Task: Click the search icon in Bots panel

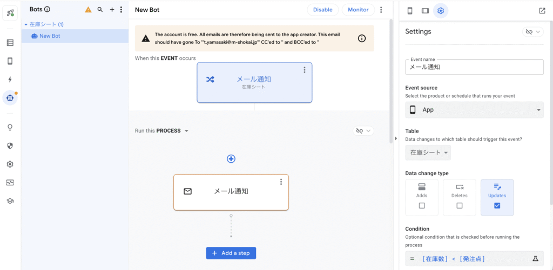Action: [100, 10]
